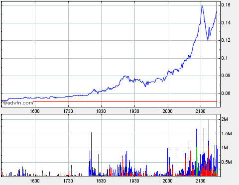Click 1830 time label under volume chart
The height and width of the screenshot is (185, 239).
click(101, 181)
